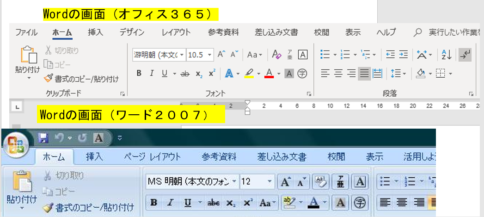484x217 pixels.
Task: Click Paste icon in Office 365 ribbon
Action: [x=28, y=56]
